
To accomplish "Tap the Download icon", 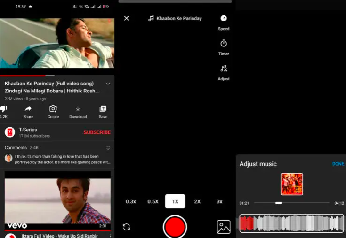I will pyautogui.click(x=78, y=109).
